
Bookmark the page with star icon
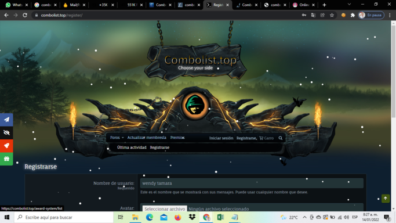pos(332,15)
